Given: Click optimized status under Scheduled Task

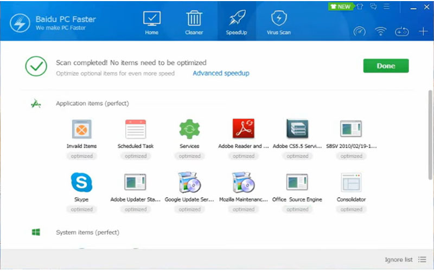Looking at the screenshot, I should 136,156.
